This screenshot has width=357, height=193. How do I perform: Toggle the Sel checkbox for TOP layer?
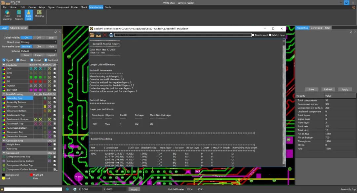tap(55, 69)
